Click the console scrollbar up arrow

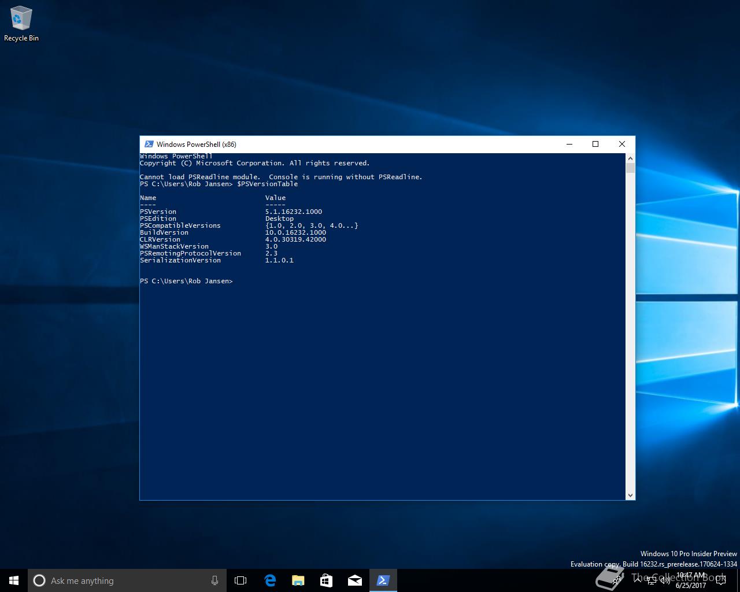point(630,158)
